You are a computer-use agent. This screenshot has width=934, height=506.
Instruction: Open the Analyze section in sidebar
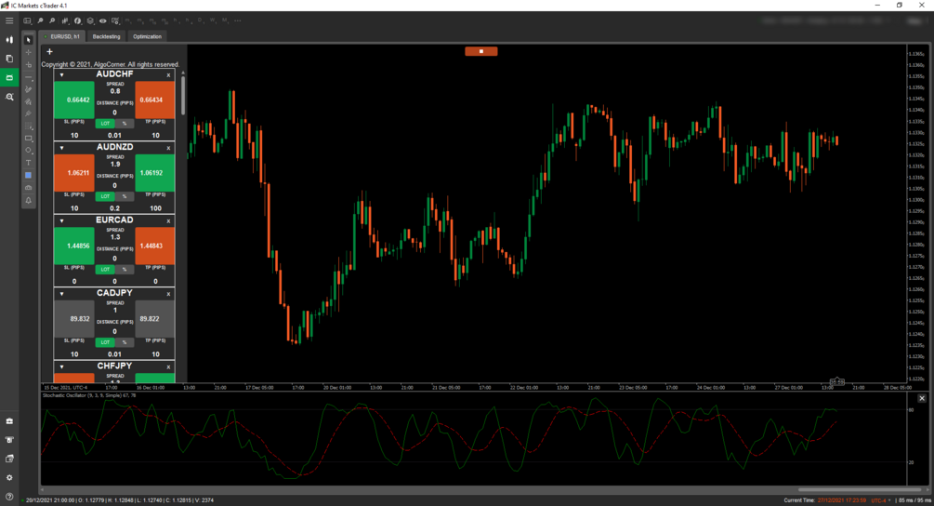(9, 97)
